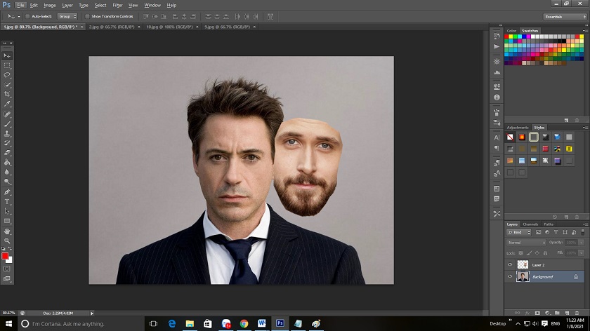Select the Dodge tool
The image size is (590, 331).
(x=7, y=182)
